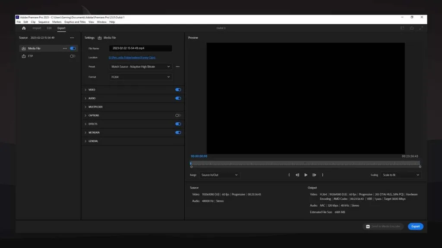
Task: Click the Out point handle below timeline
Action: tap(420, 167)
